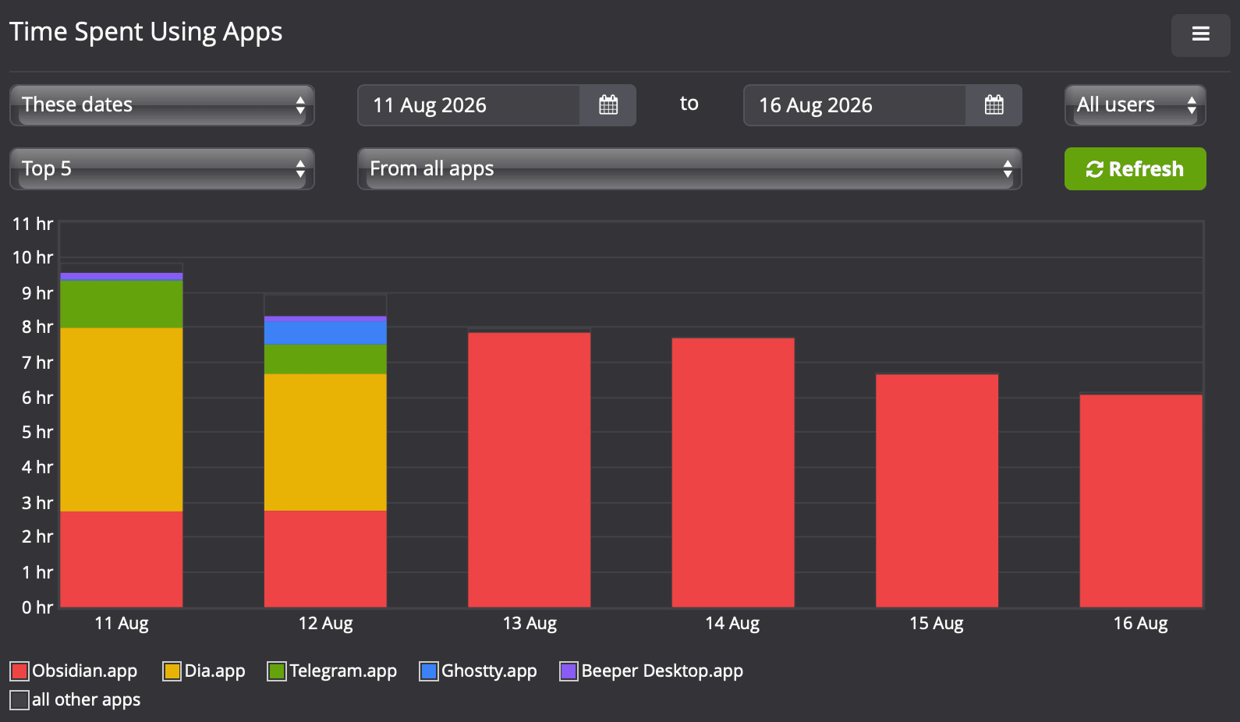The image size is (1240, 722).
Task: Toggle the all other apps legend box
Action: point(19,700)
